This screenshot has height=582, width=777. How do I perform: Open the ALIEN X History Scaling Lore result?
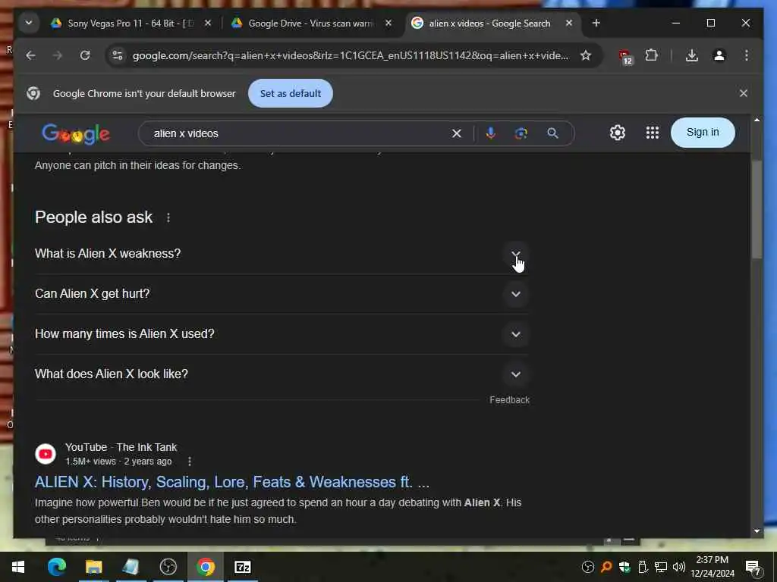coord(232,482)
